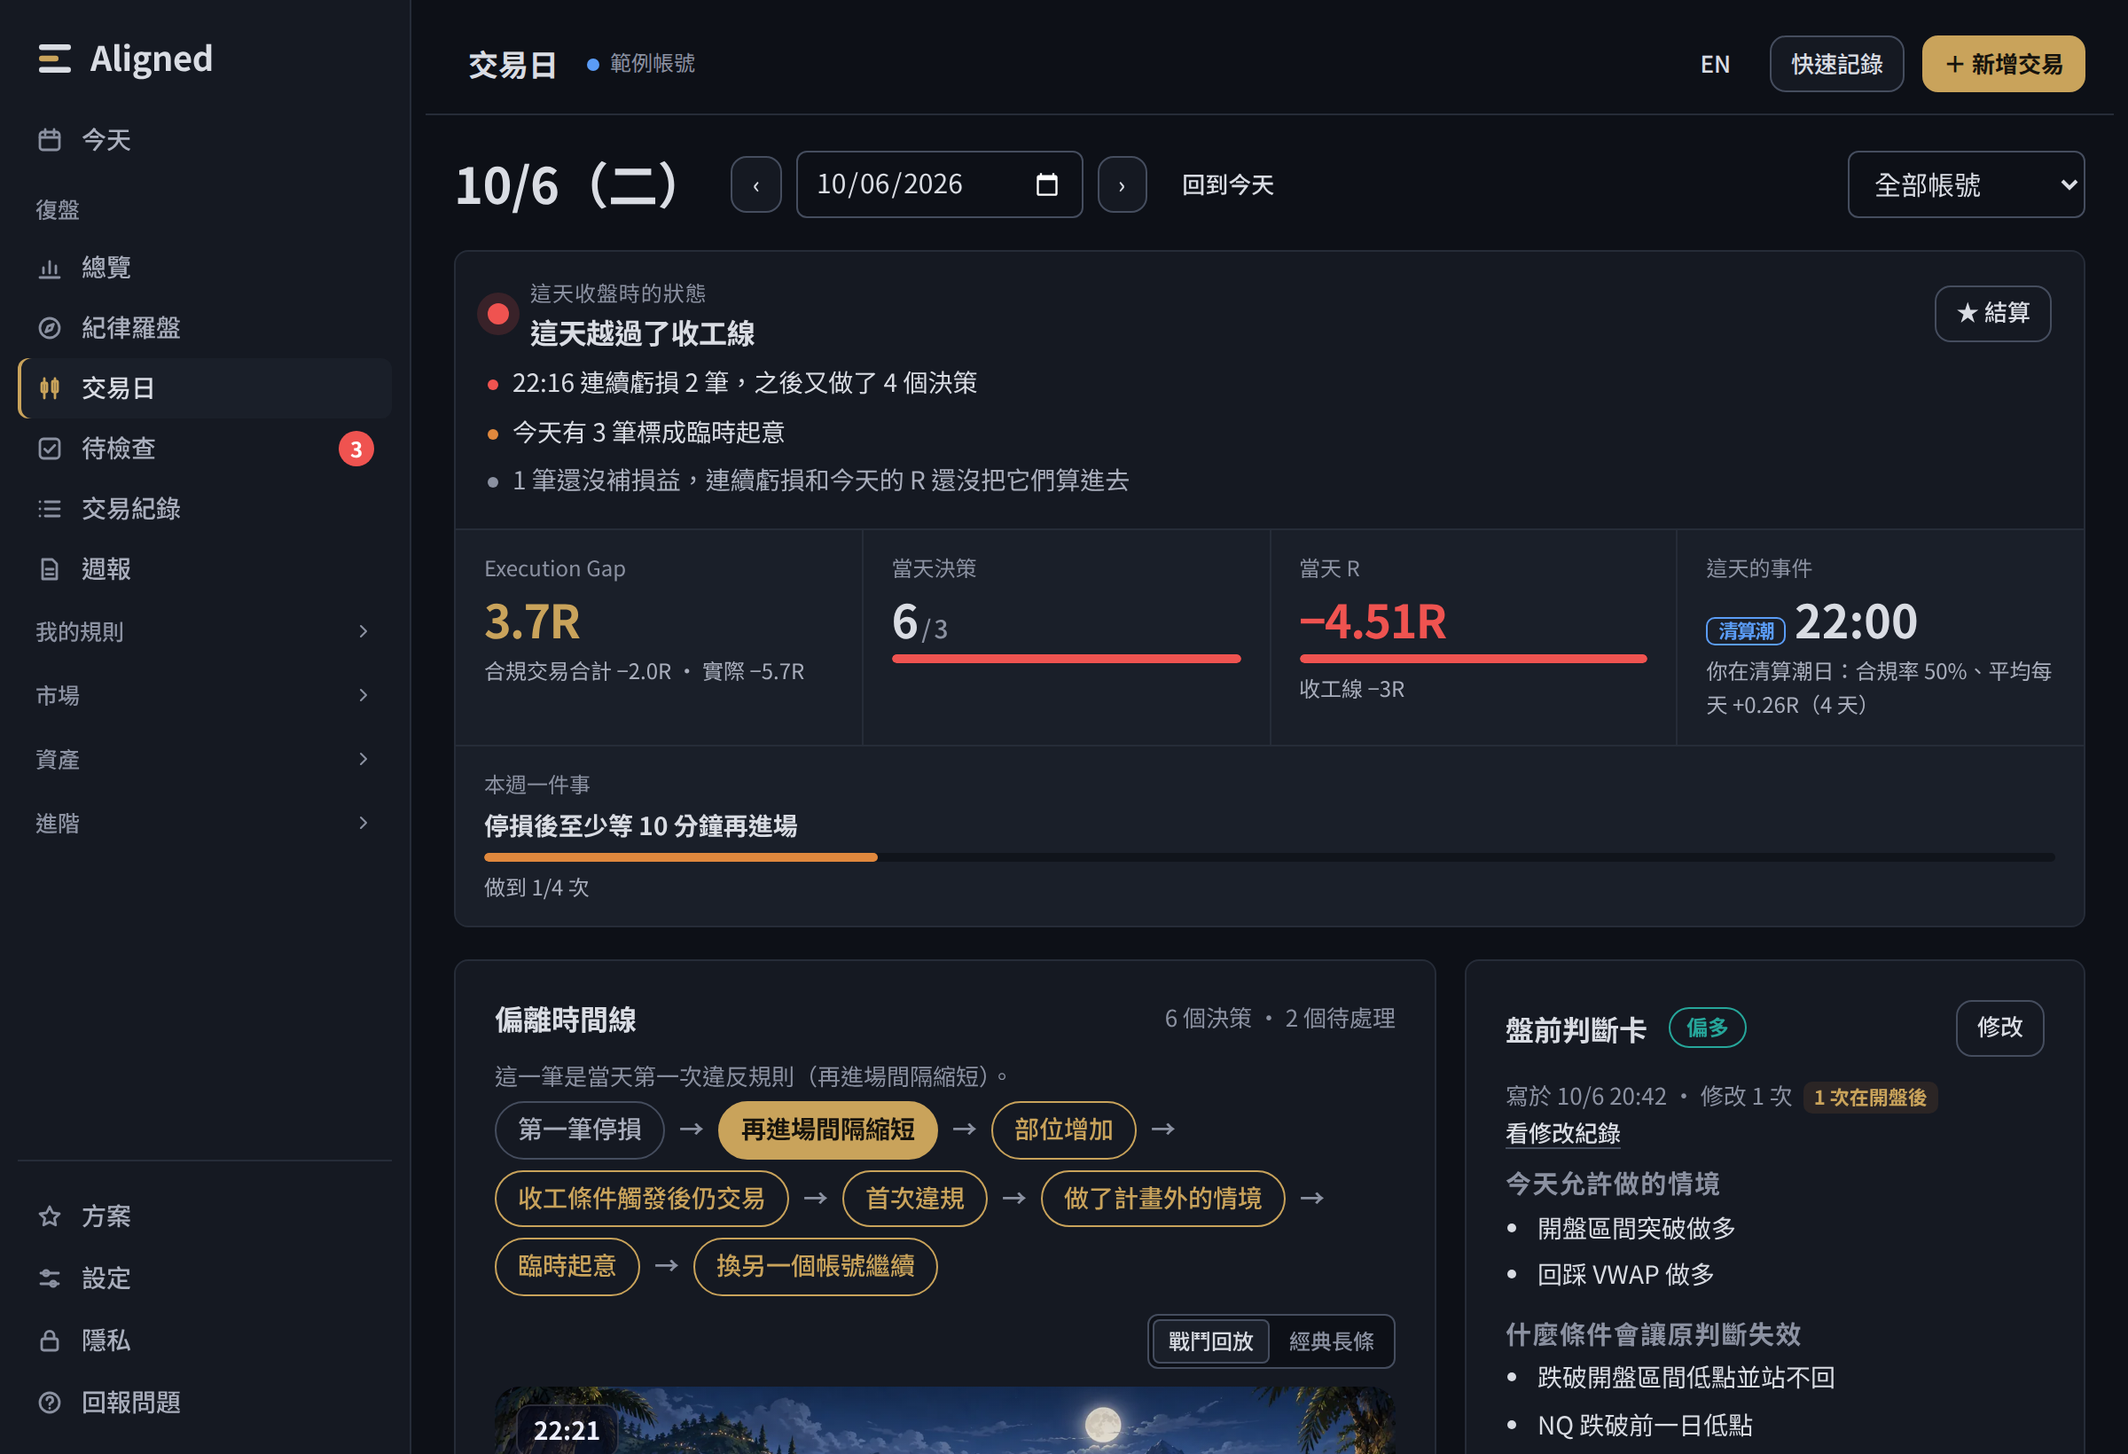The width and height of the screenshot is (2128, 1454).
Task: Open the 看修改紀錄 link
Action: (x=1563, y=1134)
